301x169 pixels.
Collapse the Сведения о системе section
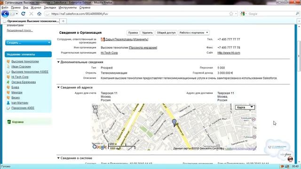[58, 158]
